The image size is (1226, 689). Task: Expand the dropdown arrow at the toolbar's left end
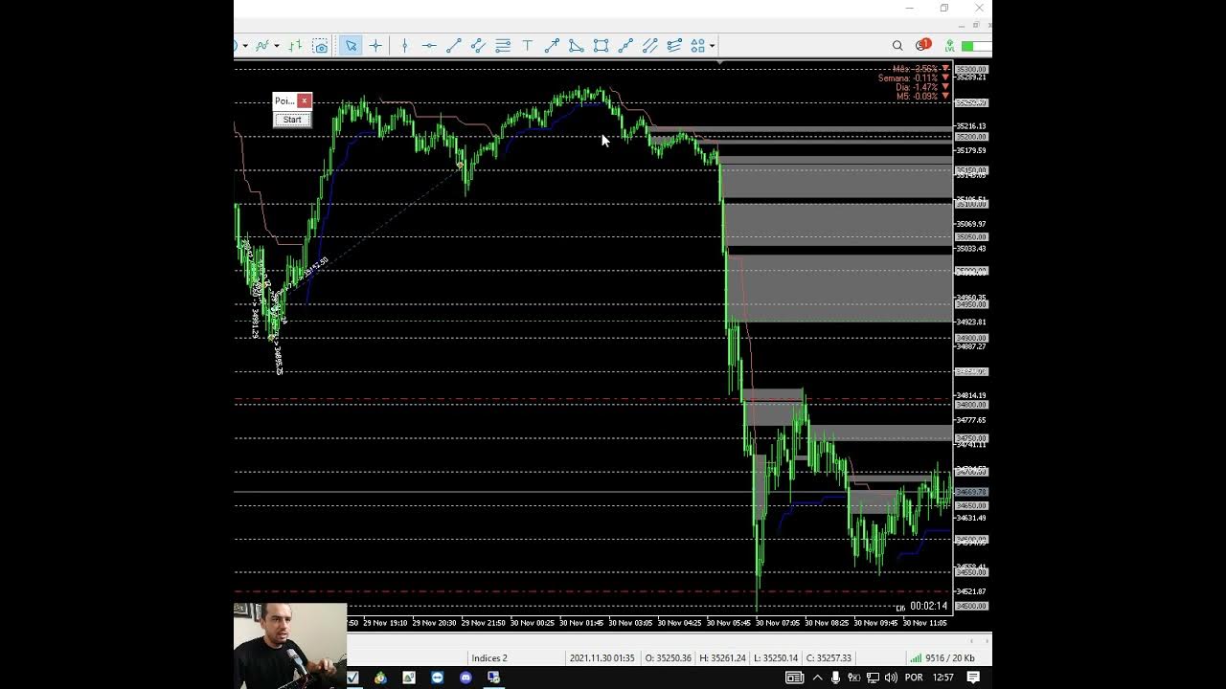coord(245,46)
